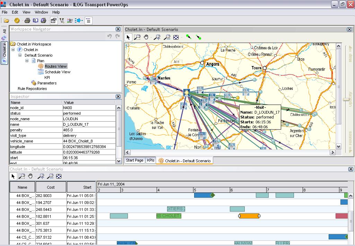This screenshot has height=246, width=355.
Task: Click zoom in icon in schedule toolbar
Action: pos(41,176)
